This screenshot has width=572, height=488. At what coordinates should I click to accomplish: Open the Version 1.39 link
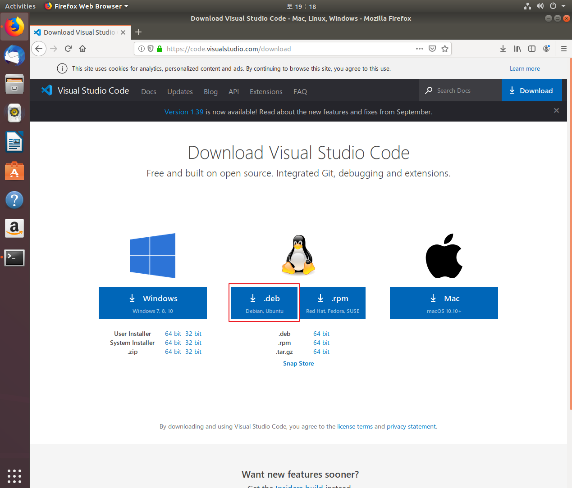point(184,112)
